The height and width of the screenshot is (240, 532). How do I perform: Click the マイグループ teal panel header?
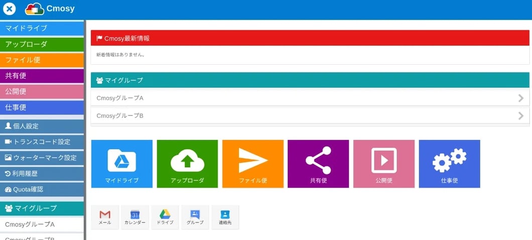(310, 80)
